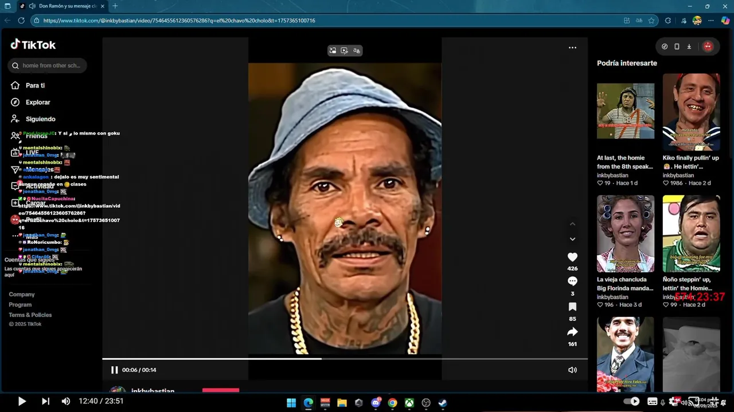Open the Company footer link

(x=22, y=294)
